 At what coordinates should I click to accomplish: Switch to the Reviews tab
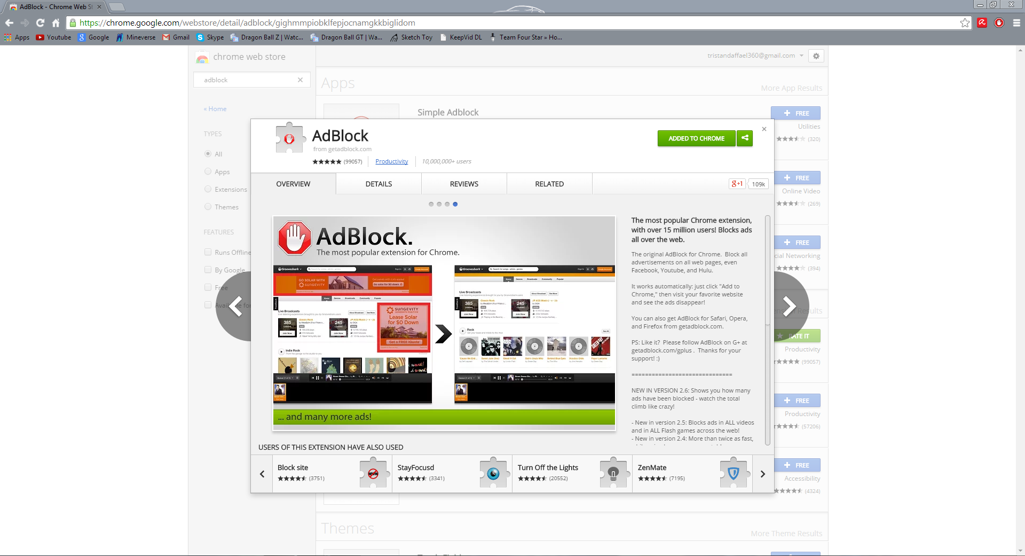[x=464, y=184]
